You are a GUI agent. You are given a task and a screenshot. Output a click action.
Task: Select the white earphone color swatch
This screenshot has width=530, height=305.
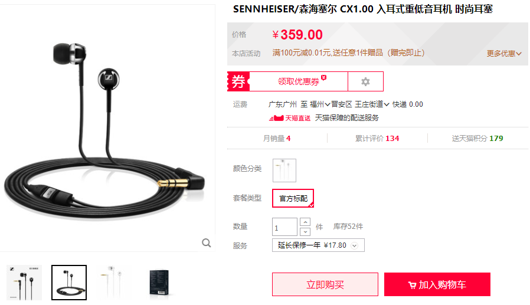pos(284,170)
